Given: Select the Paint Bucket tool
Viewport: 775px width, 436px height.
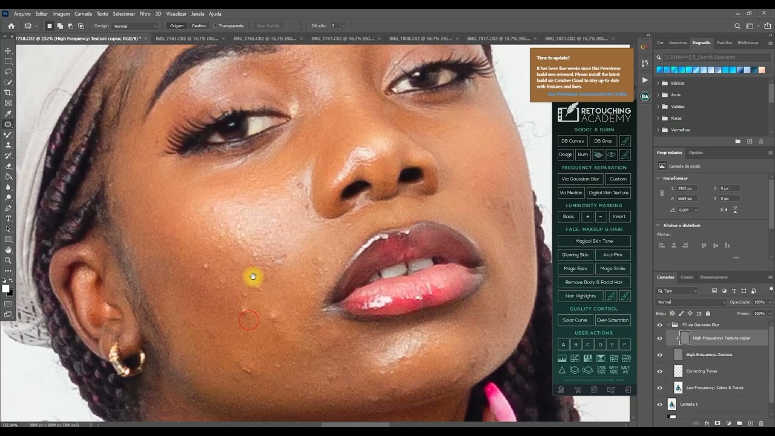Looking at the screenshot, I should pos(8,177).
